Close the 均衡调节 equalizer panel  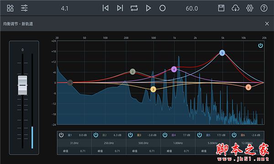[267, 24]
